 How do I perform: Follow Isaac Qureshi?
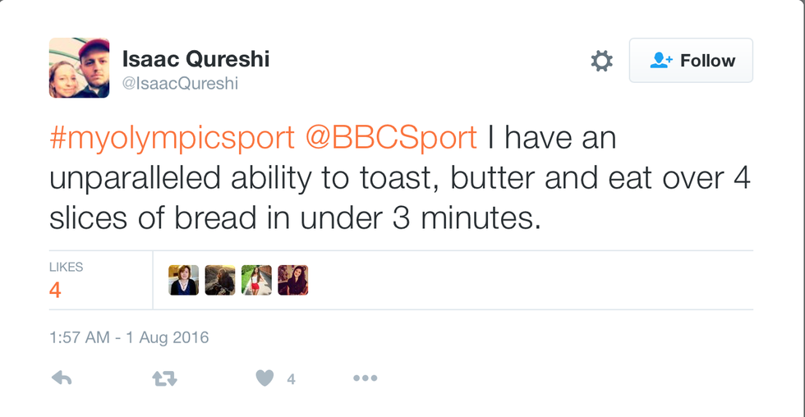(x=691, y=61)
